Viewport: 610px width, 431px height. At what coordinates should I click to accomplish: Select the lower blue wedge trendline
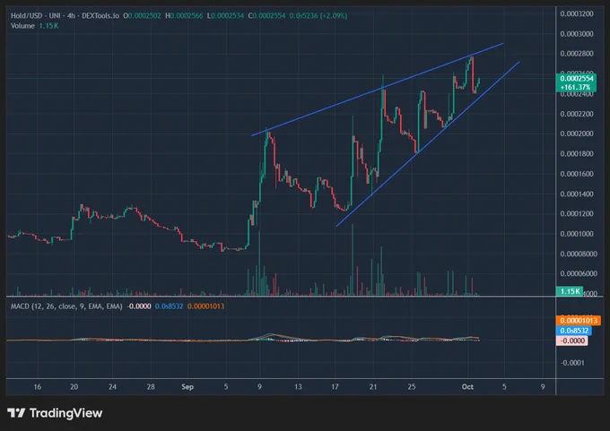pos(428,143)
